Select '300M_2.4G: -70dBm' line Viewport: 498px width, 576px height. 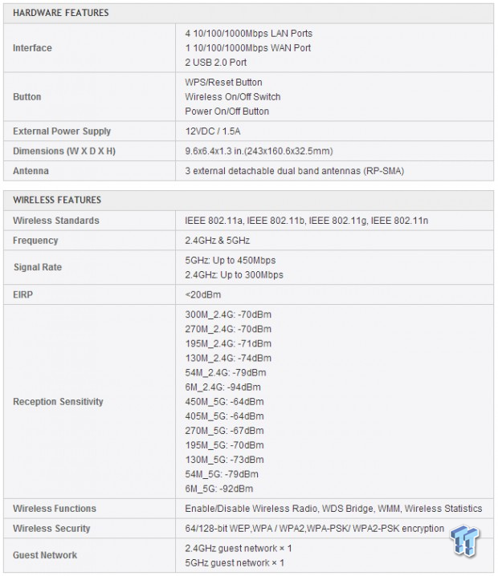click(228, 314)
